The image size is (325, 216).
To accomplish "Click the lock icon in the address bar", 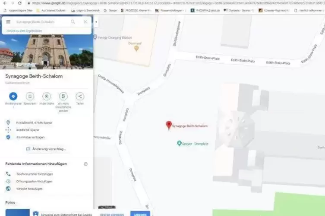I will point(29,3).
